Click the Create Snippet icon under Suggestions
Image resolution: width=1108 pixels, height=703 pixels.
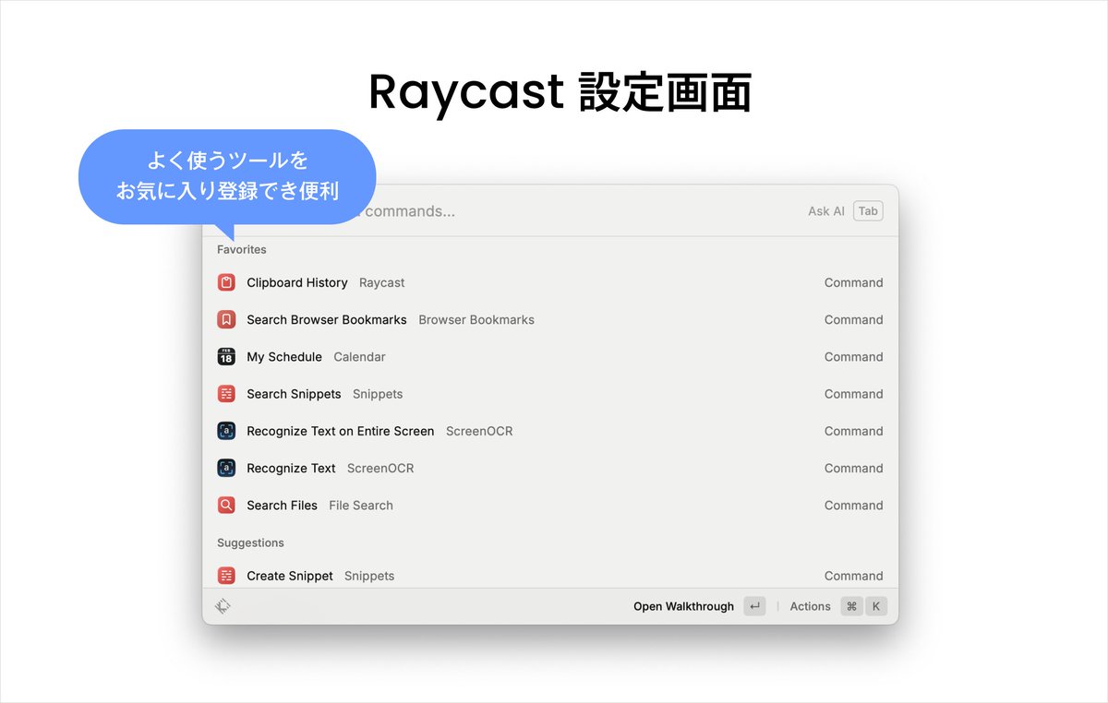point(226,575)
